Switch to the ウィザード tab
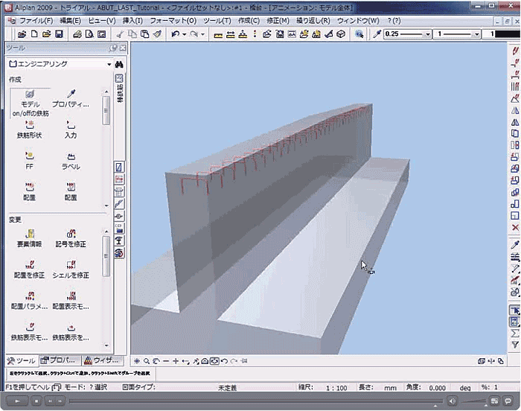The width and height of the screenshot is (521, 411). 100,360
